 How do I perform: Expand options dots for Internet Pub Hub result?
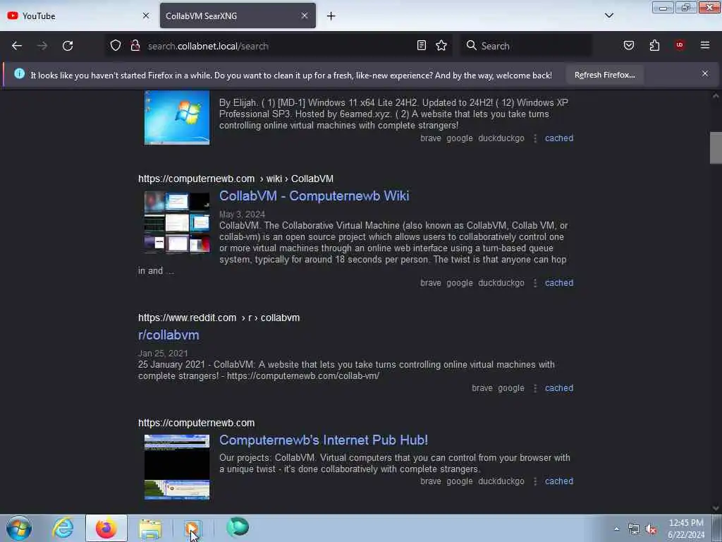coord(535,481)
